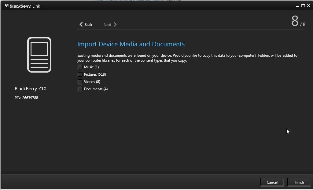The width and height of the screenshot is (313, 190).
Task: Click the left chevron Back arrow
Action: 81,24
